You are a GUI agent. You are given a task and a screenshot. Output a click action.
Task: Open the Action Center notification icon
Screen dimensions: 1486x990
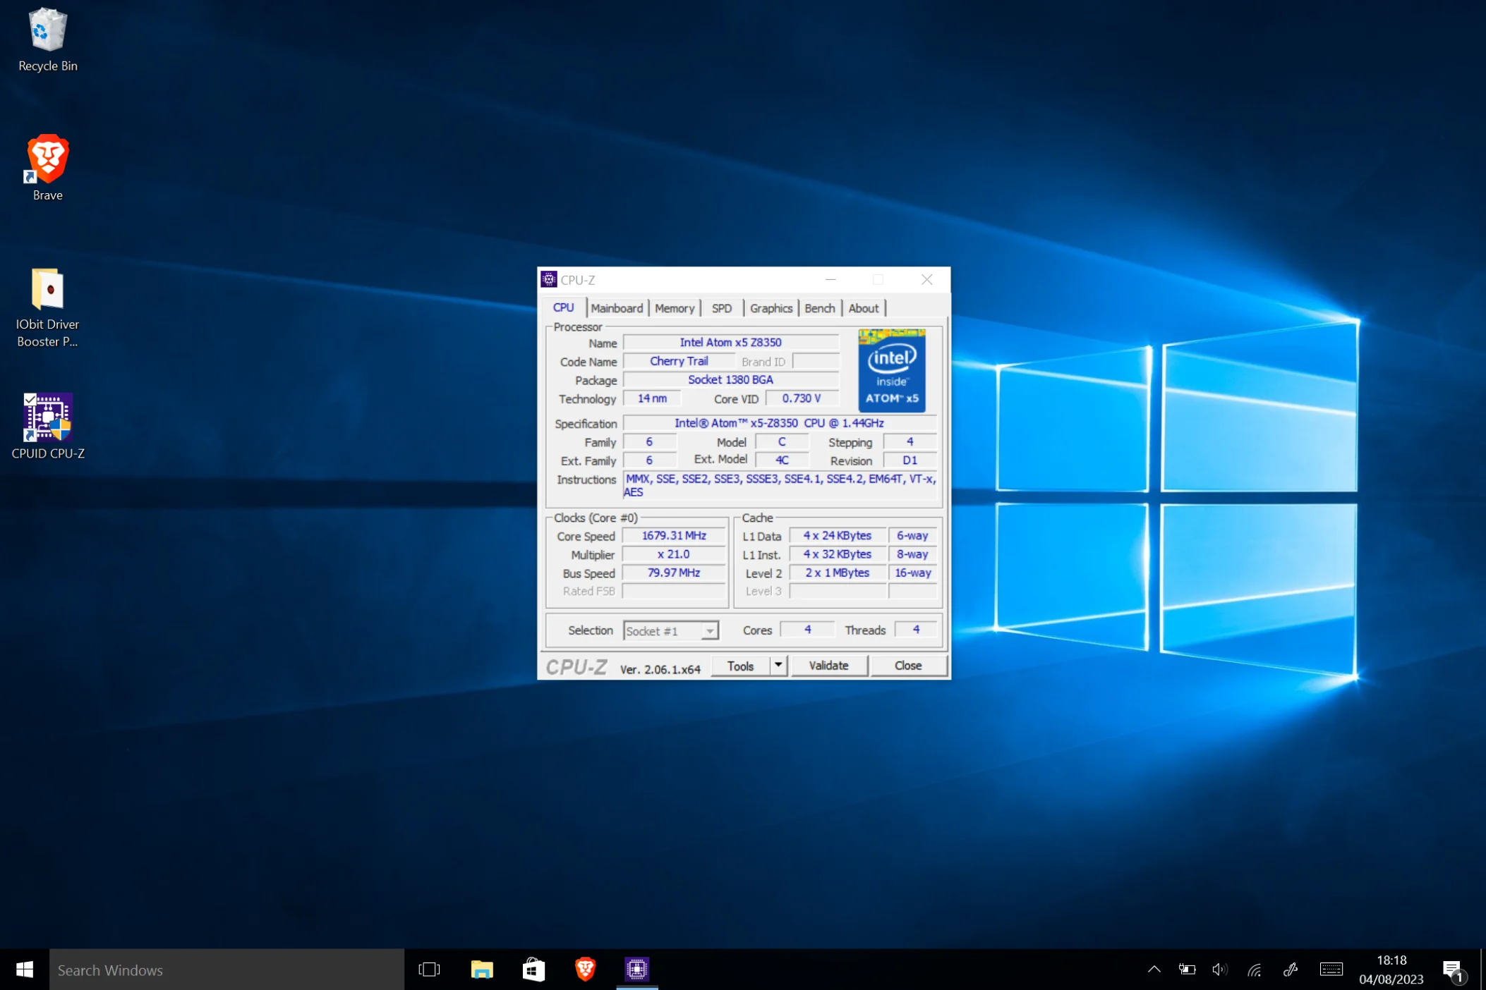pos(1452,970)
